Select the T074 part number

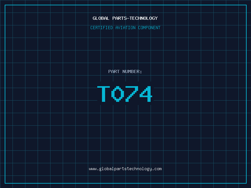pos(125,94)
